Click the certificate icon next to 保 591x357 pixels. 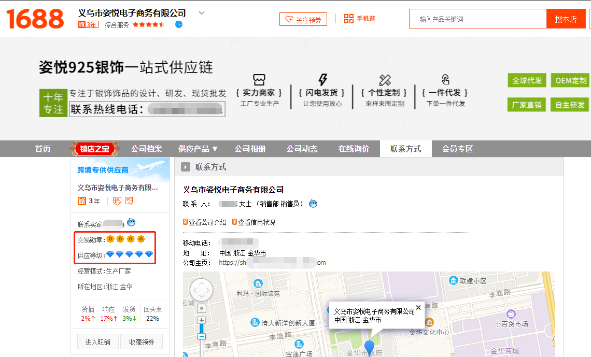coord(129,201)
